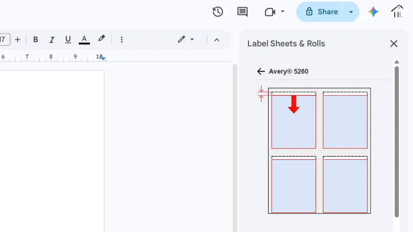Close the Label Sheets & Rolls panel
Screen dimensions: 413x232
tap(394, 44)
